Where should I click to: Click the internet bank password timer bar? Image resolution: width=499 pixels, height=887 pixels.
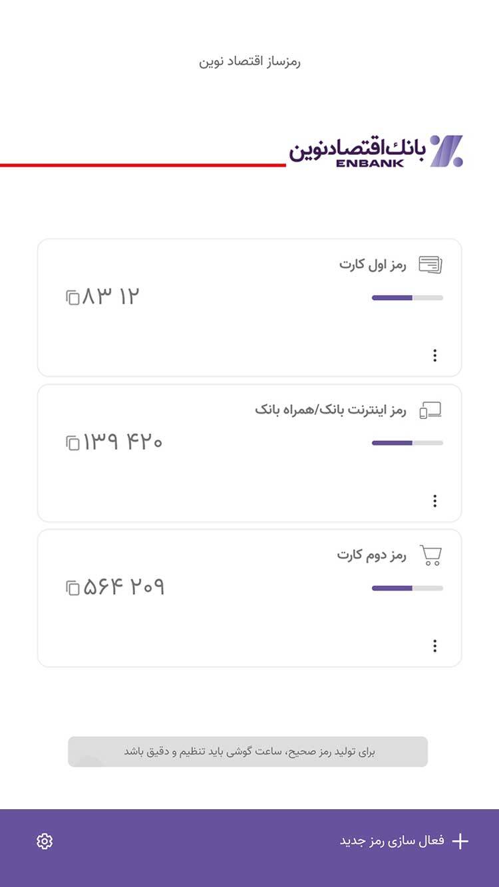(x=407, y=443)
